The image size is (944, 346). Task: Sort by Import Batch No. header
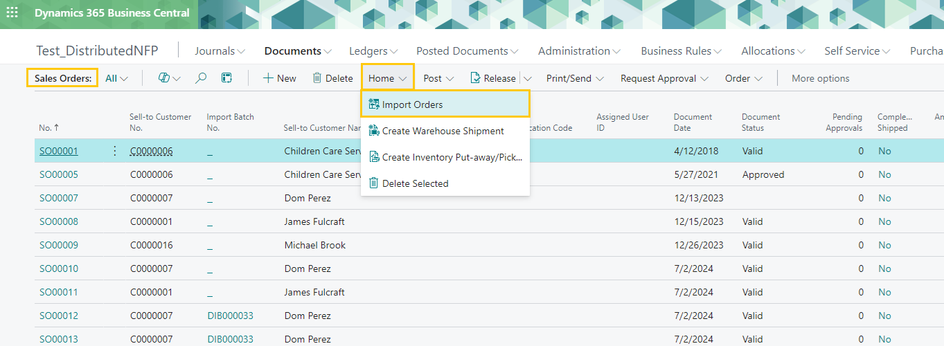click(231, 122)
